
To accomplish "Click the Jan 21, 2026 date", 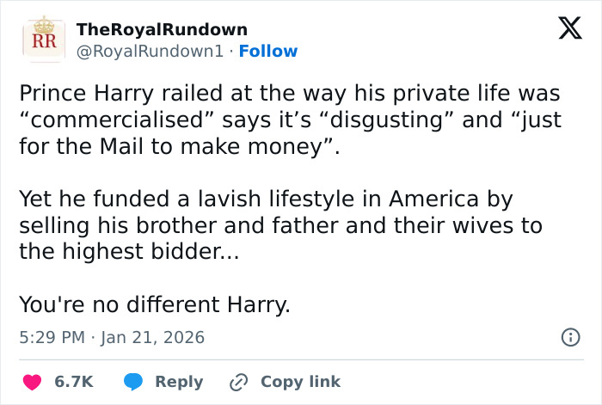I will tap(152, 337).
